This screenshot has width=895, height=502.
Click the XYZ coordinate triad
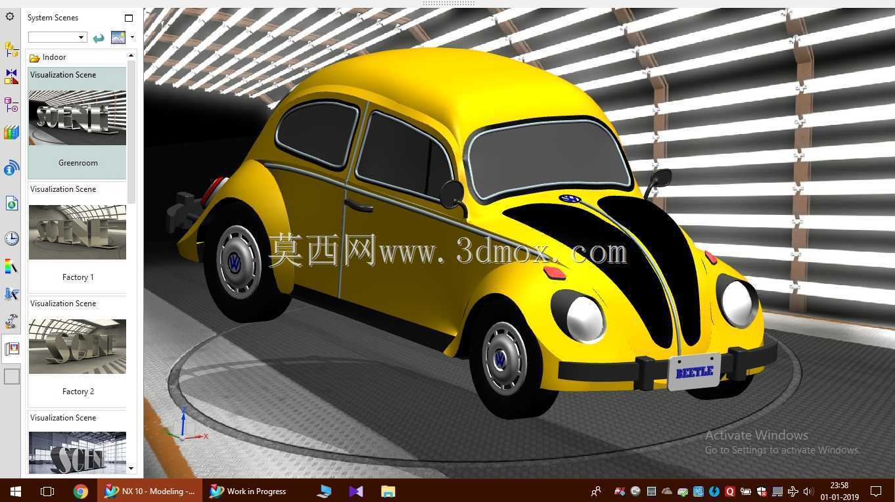pos(186,424)
